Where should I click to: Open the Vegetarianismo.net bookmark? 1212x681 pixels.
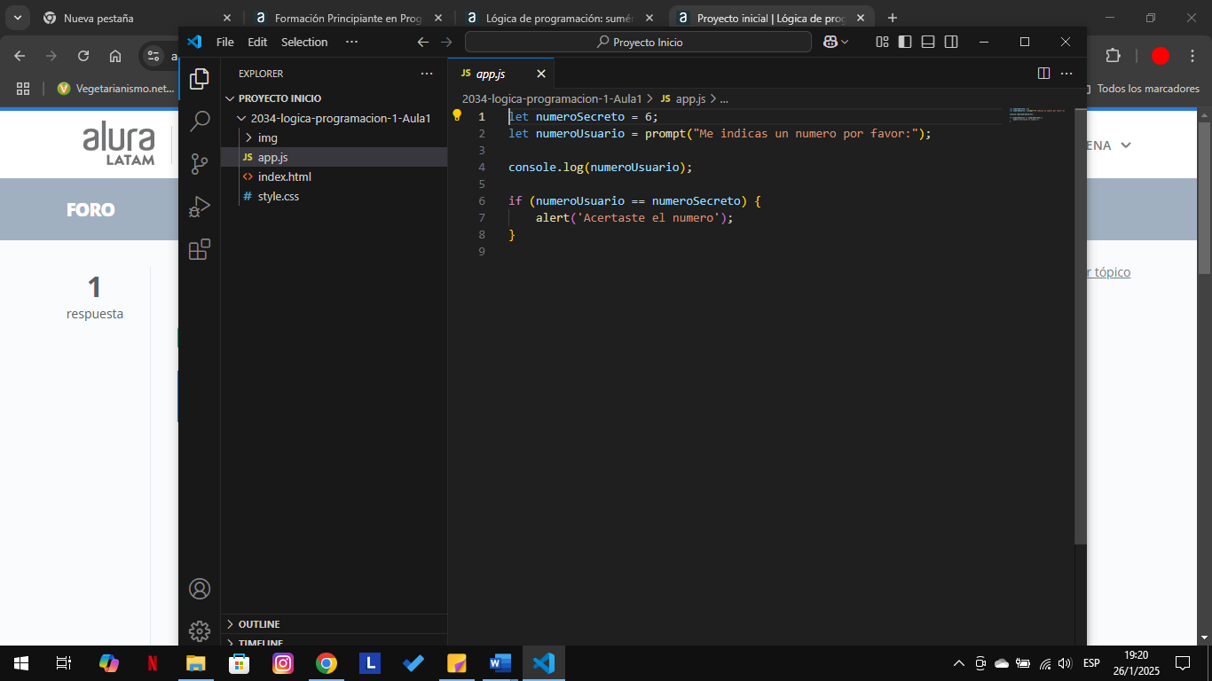pos(115,89)
